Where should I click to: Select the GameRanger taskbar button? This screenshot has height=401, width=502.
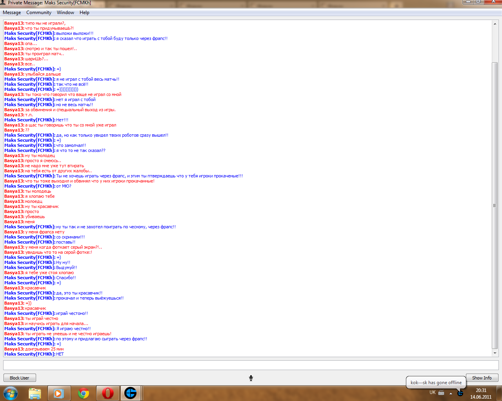131,393
